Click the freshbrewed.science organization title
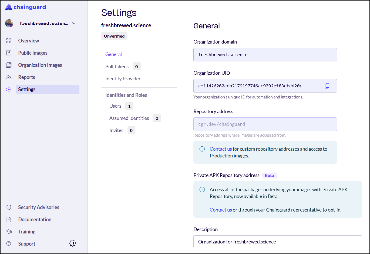The width and height of the screenshot is (370, 254). tap(126, 25)
